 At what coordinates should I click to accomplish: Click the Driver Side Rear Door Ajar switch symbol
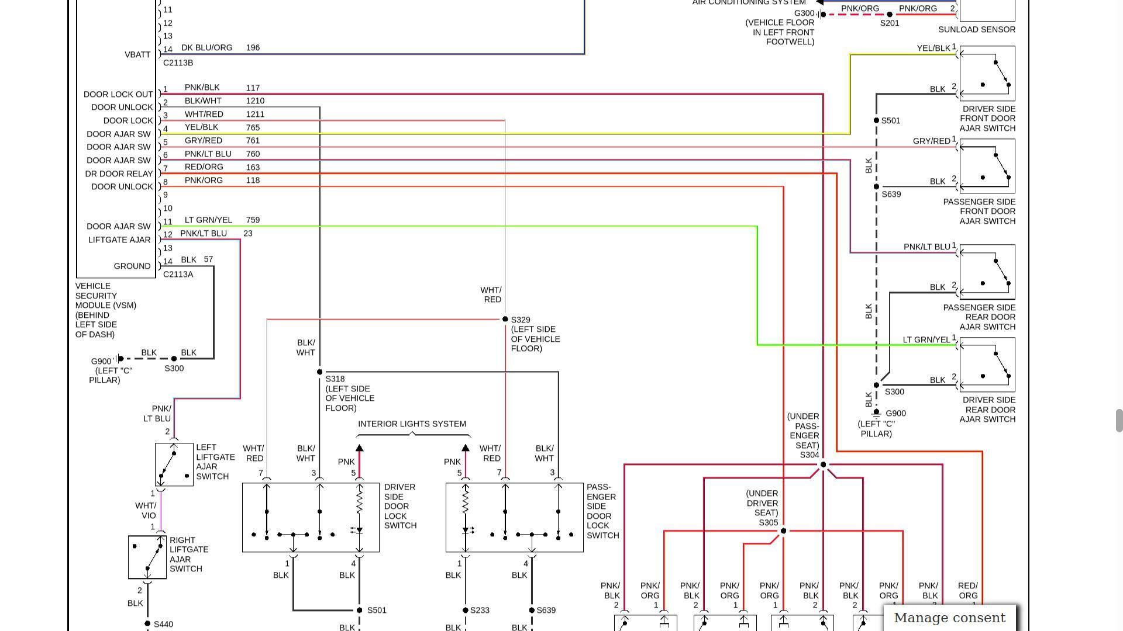987,365
